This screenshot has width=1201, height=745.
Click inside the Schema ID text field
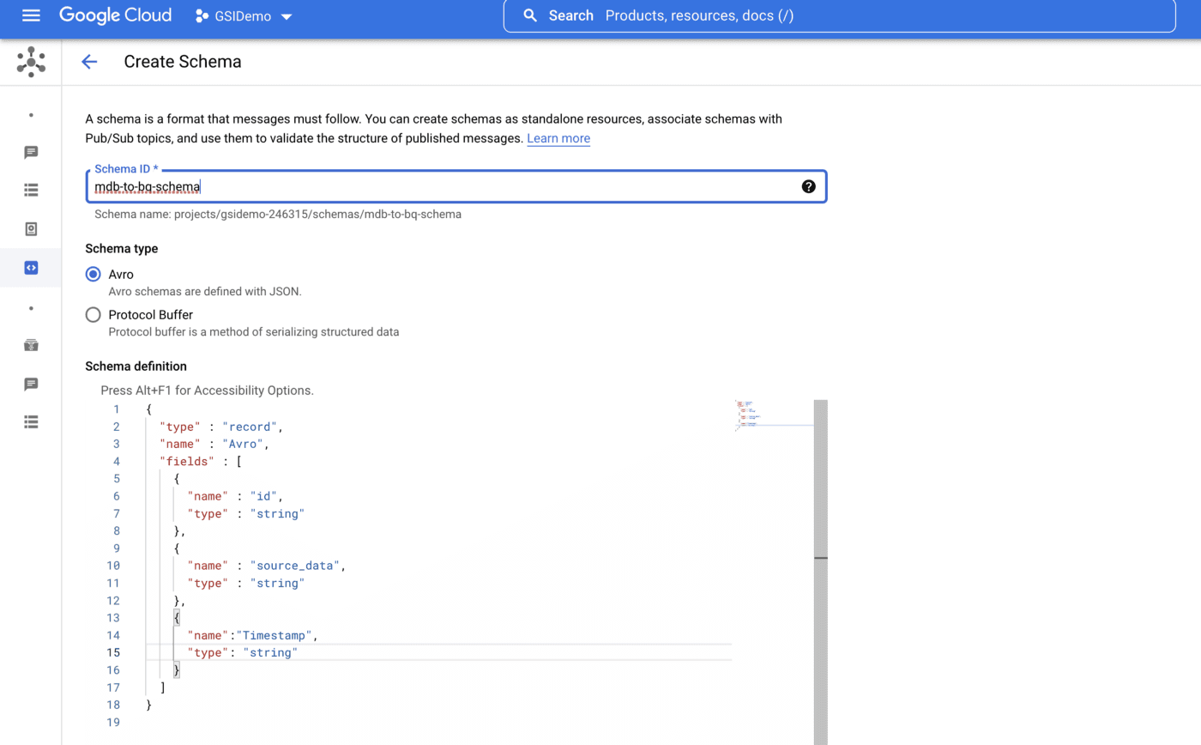click(446, 186)
